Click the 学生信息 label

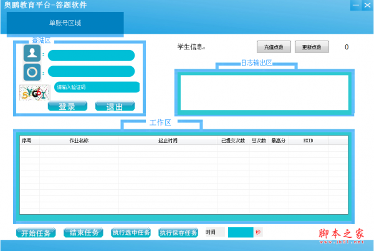191,47
